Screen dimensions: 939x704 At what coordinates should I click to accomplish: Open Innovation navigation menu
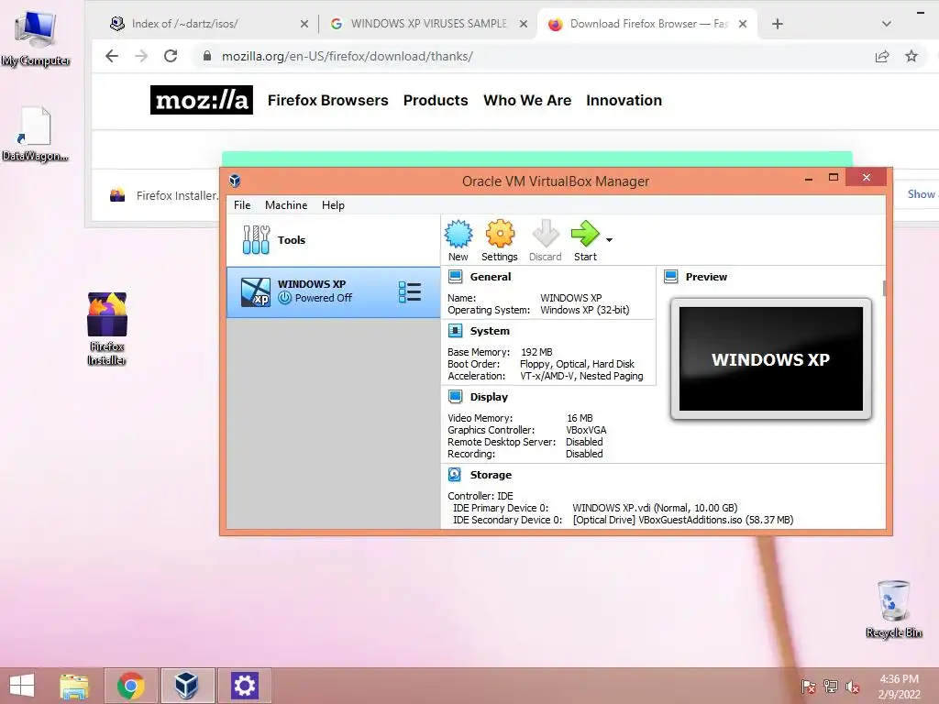(x=624, y=100)
